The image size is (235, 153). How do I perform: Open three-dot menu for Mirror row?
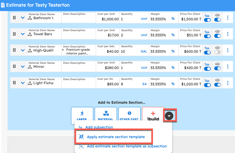(228, 67)
